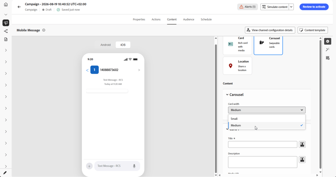Click personalization icon beside Title field
Screen dimensions: 336x177
tap(302, 144)
